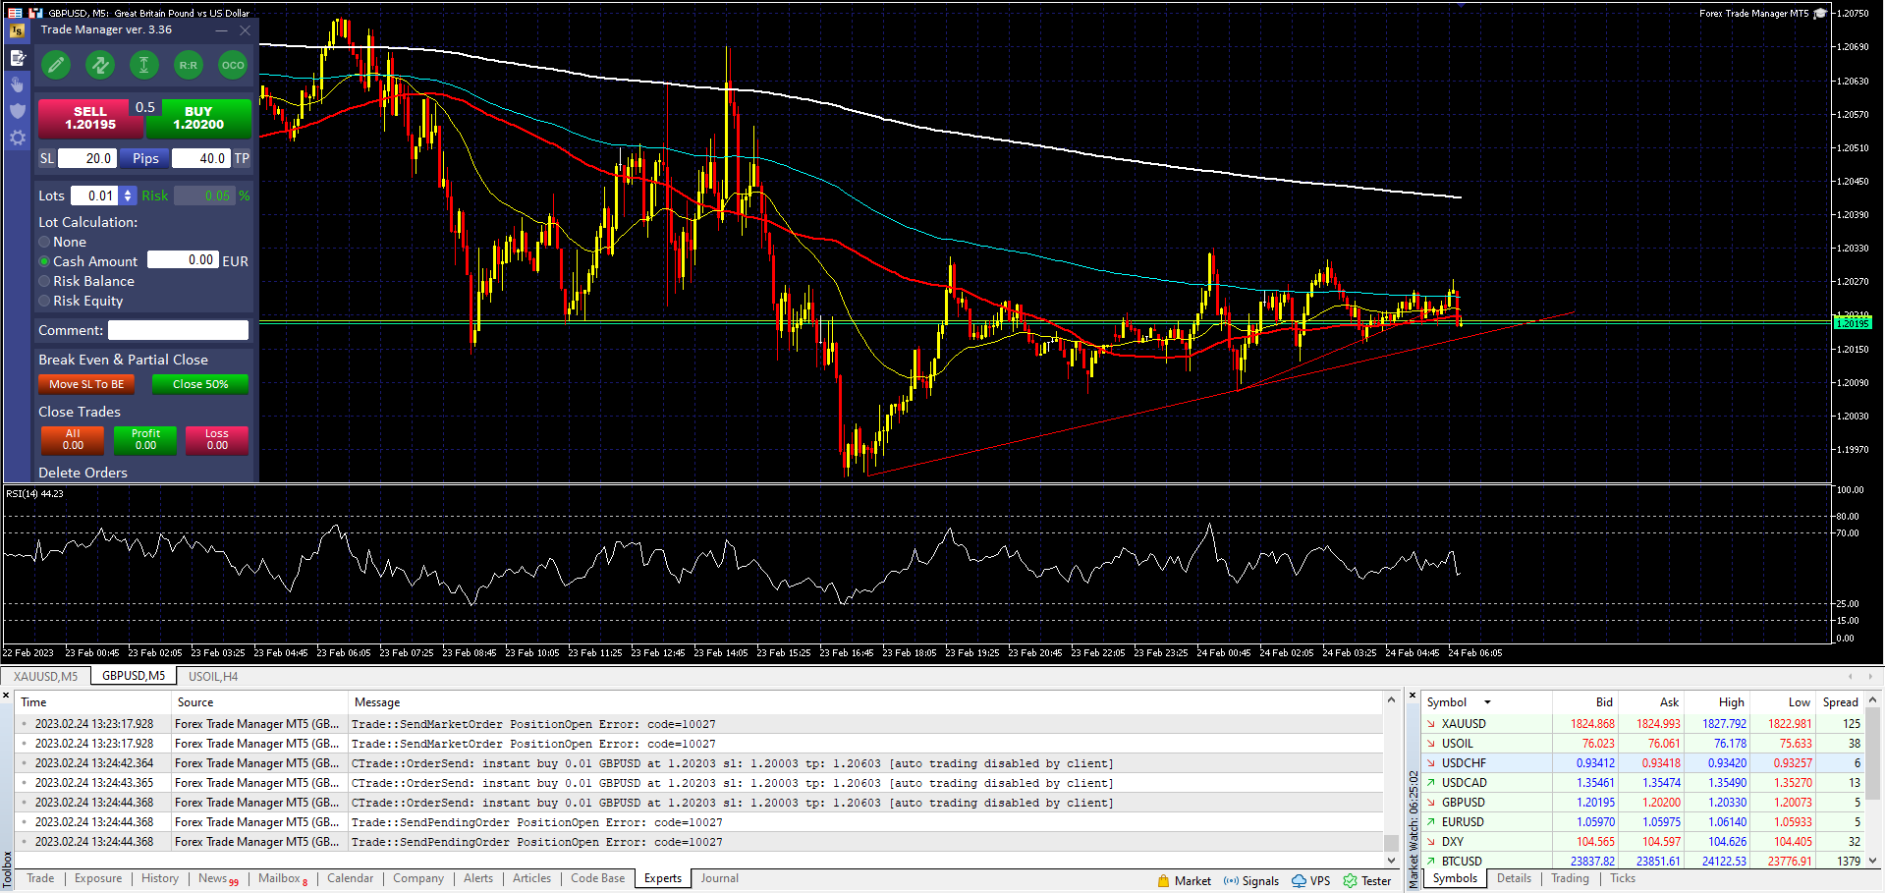
Task: Click the Tester gear icon
Action: click(x=1351, y=881)
